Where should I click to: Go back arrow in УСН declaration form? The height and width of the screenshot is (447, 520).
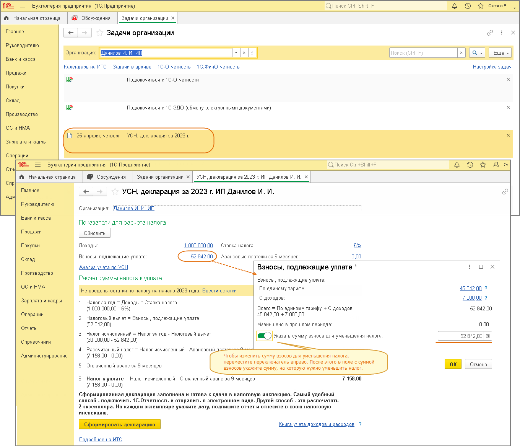pos(86,192)
